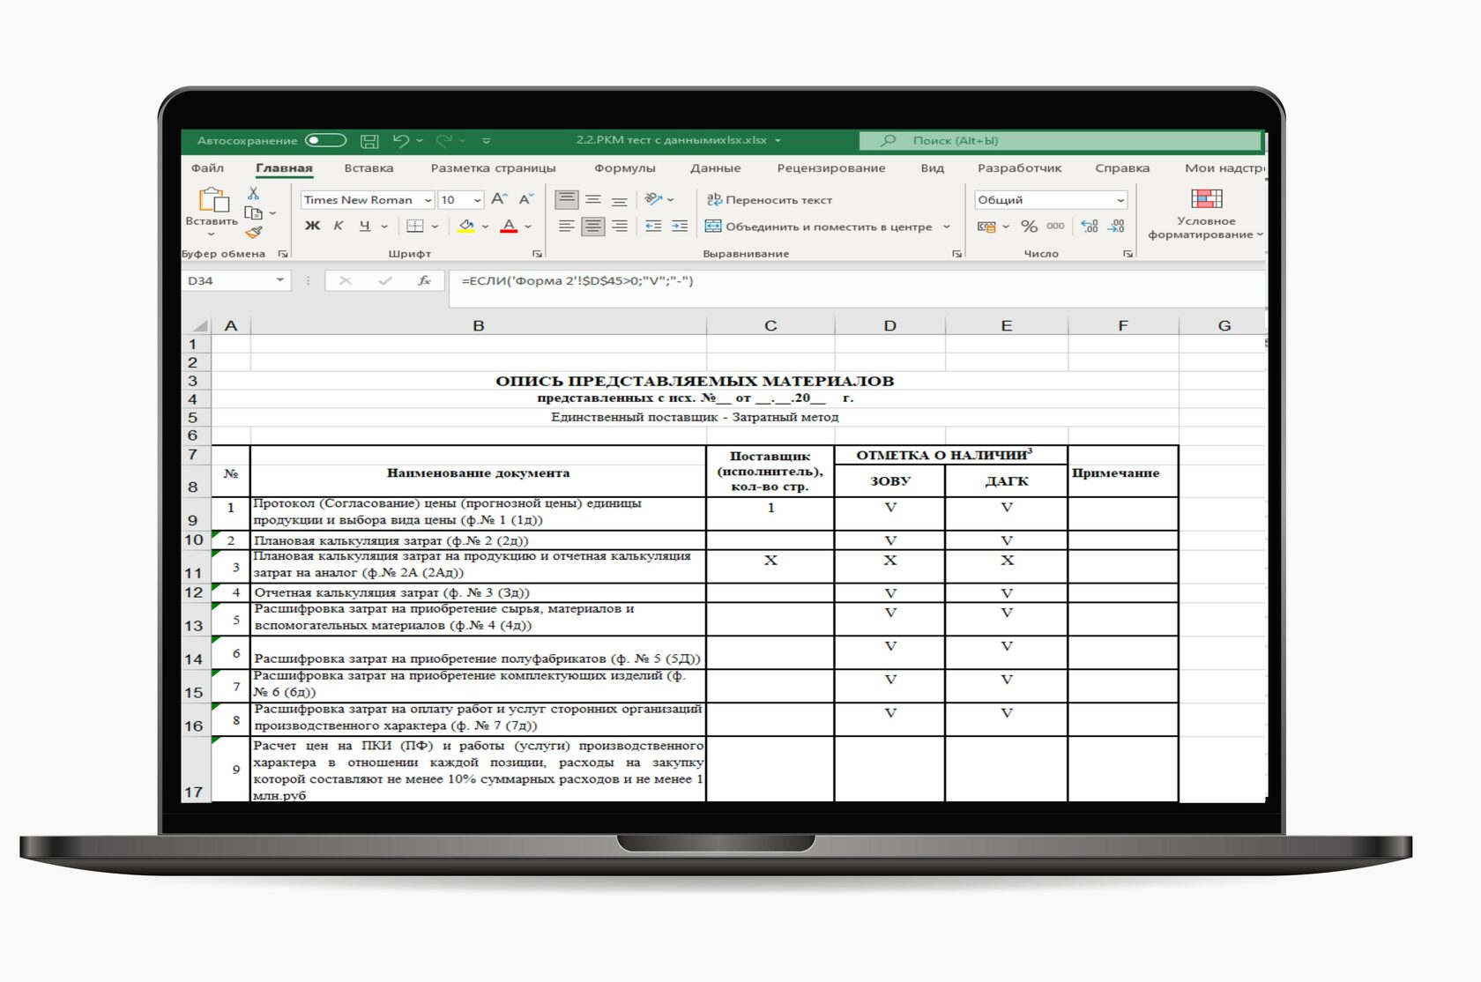
Task: Click the Save floppy disk icon
Action: pyautogui.click(x=370, y=141)
